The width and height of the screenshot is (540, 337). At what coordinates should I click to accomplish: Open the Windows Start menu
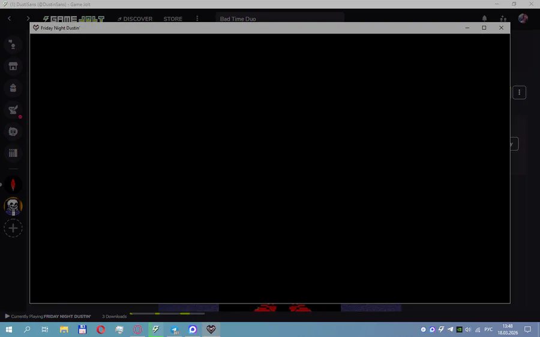(x=9, y=330)
